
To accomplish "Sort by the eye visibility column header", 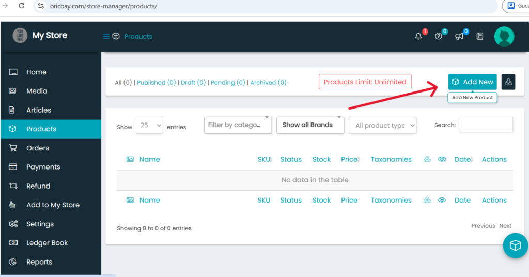I will click(x=442, y=159).
